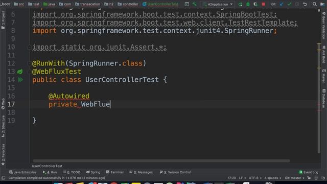Image resolution: width=327 pixels, height=184 pixels.
Task: Click the green Debug bug icon
Action: [248, 4]
